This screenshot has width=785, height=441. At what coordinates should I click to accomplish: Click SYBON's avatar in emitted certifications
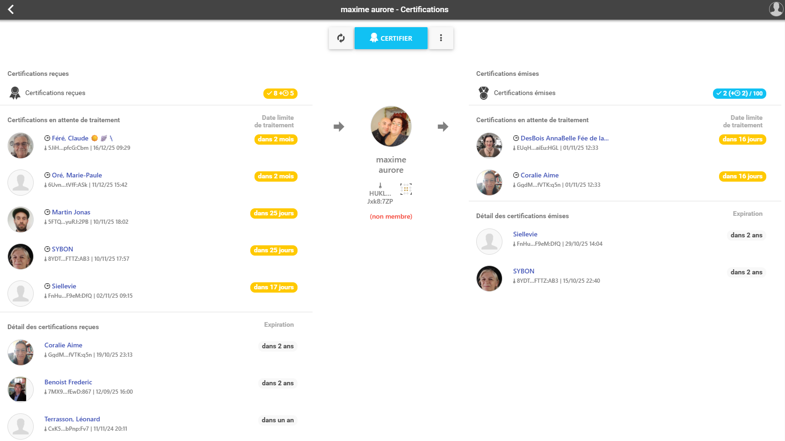click(x=489, y=279)
